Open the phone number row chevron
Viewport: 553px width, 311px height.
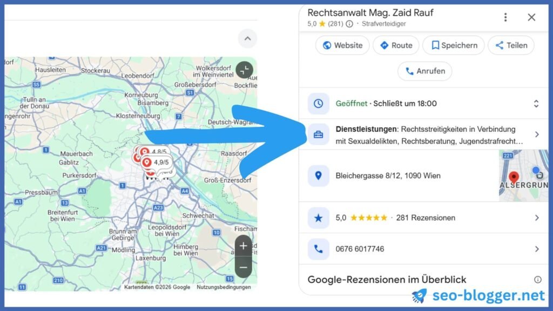click(537, 249)
